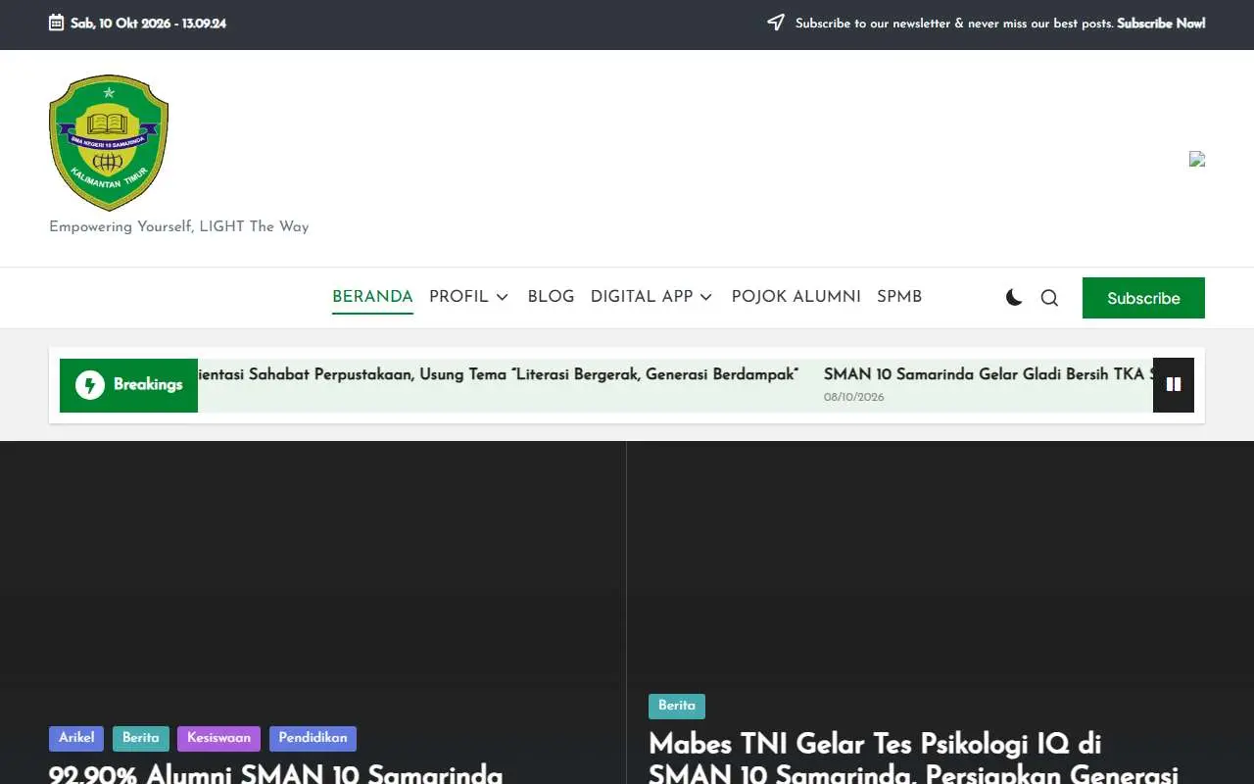Open site search with the magnifier icon
This screenshot has height=784, width=1254.
tap(1049, 298)
